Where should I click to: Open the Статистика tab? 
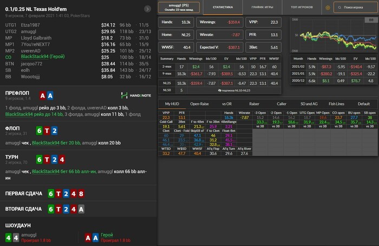[x=223, y=7]
